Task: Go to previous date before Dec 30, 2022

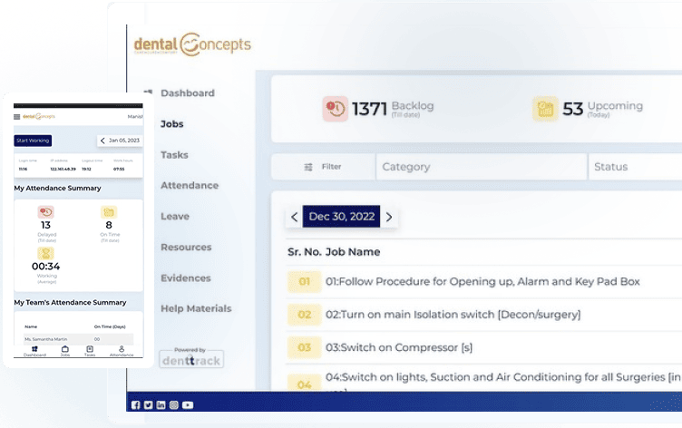Action: [x=294, y=217]
